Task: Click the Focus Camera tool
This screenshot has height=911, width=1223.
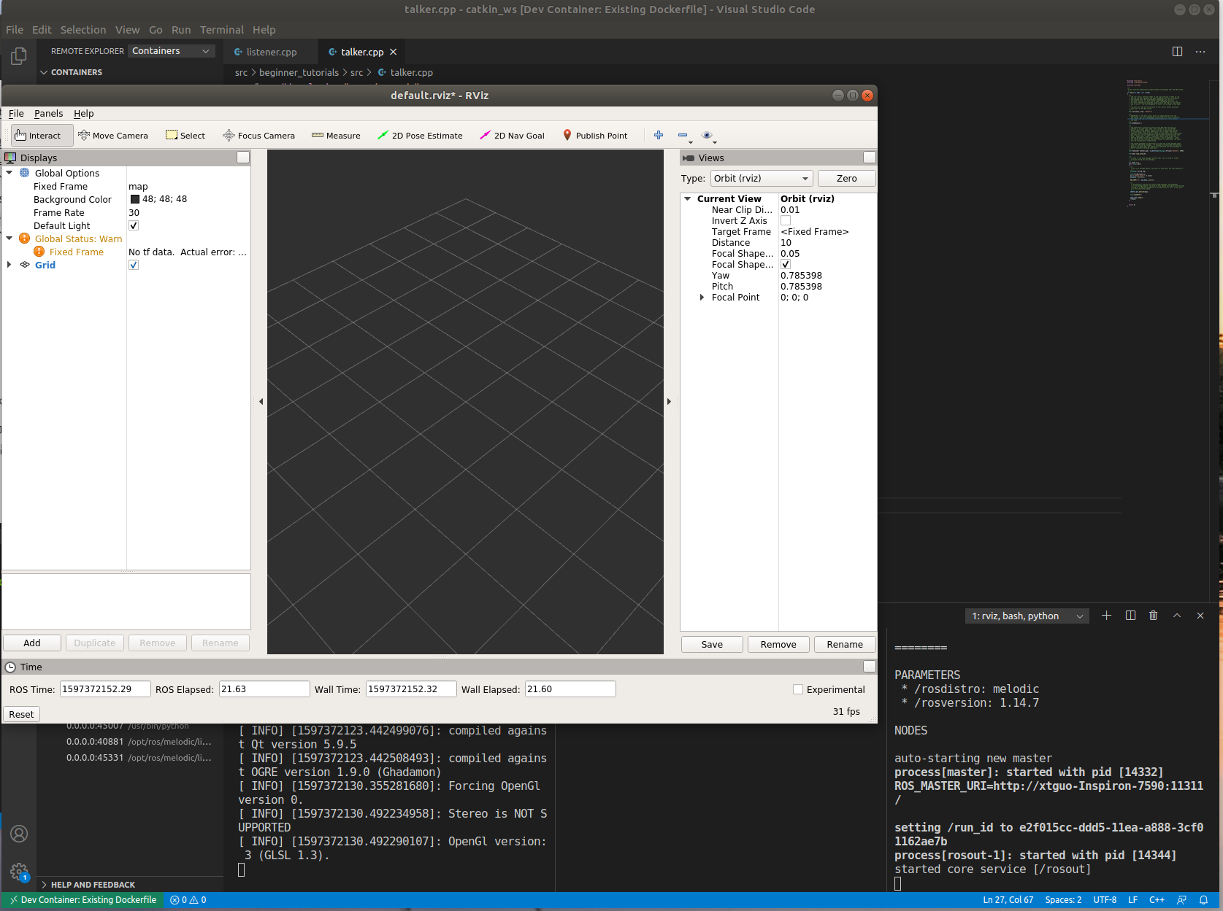Action: click(258, 135)
